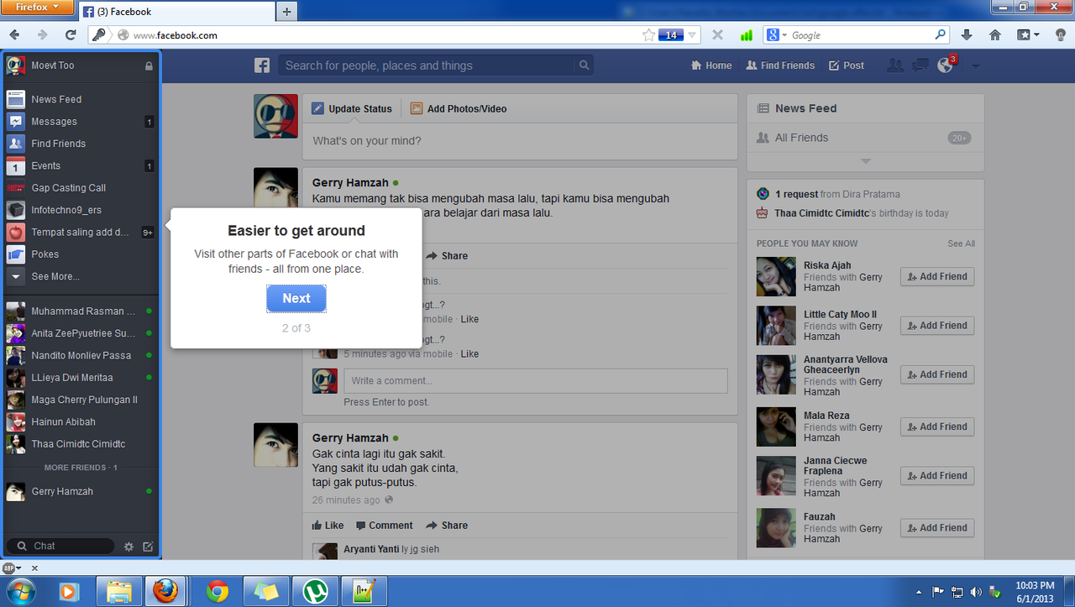Click the taskbar volume speaker icon
Image resolution: width=1075 pixels, height=607 pixels.
coord(976,592)
